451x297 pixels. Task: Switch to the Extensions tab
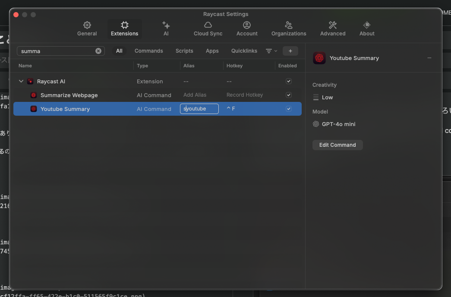(x=125, y=29)
